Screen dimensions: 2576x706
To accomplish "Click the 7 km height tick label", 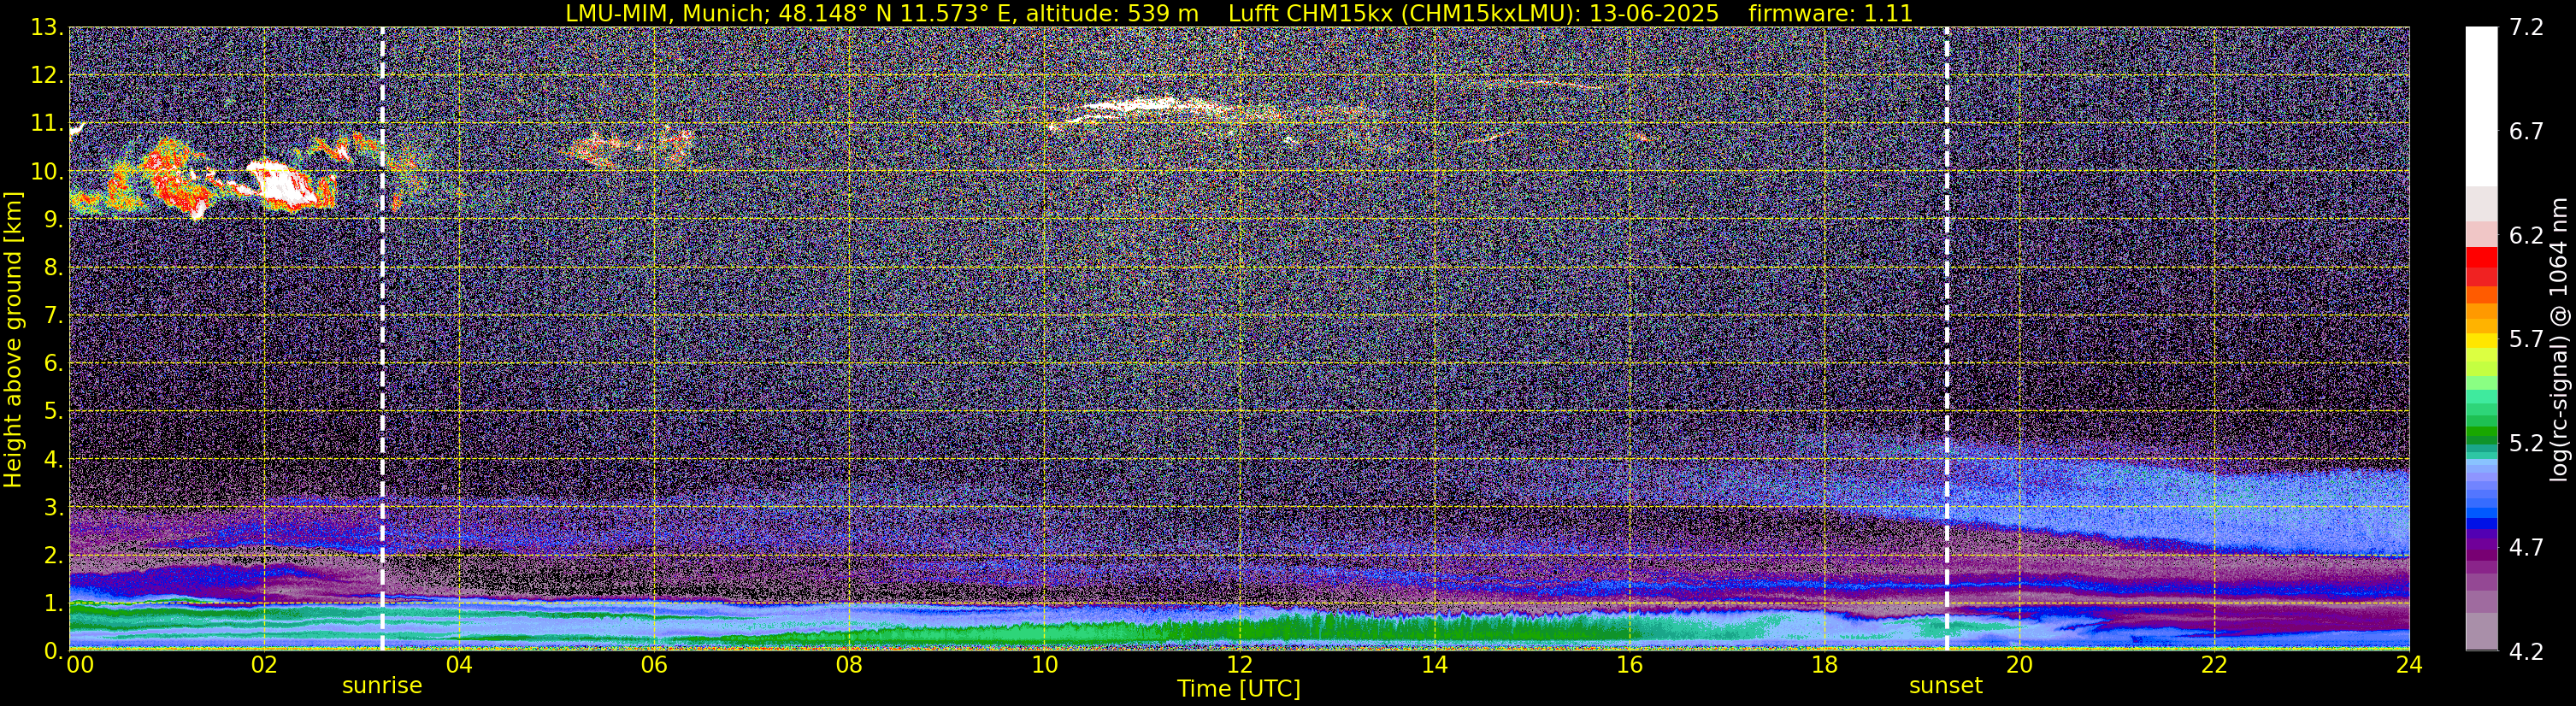I will (x=52, y=316).
